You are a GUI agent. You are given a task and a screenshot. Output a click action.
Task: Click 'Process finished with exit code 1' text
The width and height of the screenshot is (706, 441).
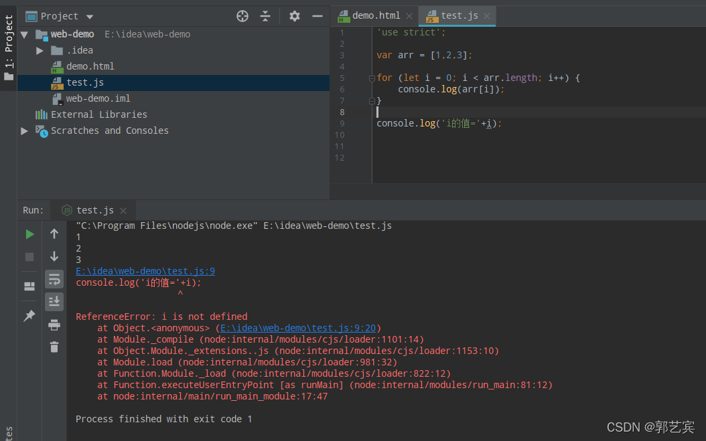[x=164, y=419]
